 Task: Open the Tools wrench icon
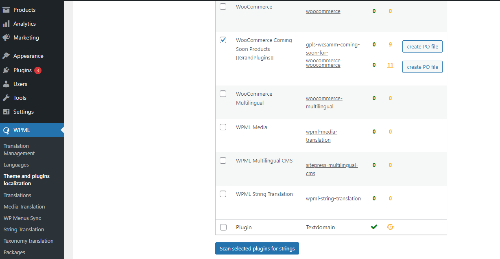(7, 98)
